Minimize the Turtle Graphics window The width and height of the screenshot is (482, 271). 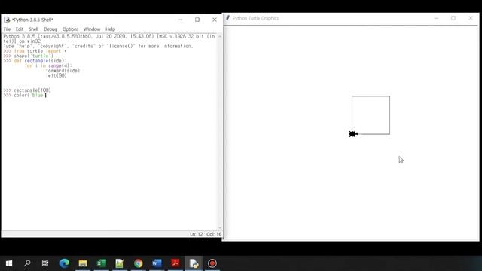tap(436, 18)
